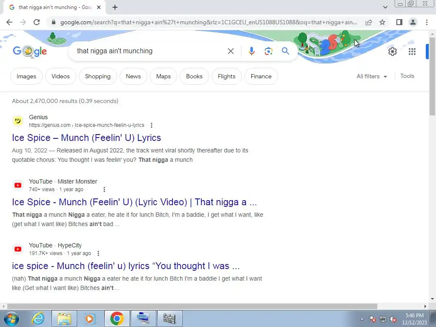
Task: Reload the page with refresh icon
Action: pos(37,22)
